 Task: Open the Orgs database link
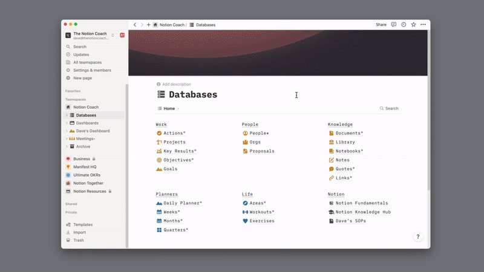click(x=255, y=142)
